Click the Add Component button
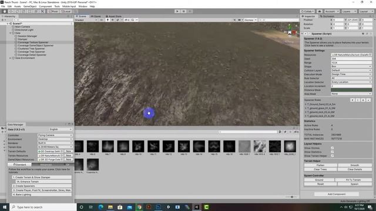The width and height of the screenshot is (376, 211). coord(337,194)
